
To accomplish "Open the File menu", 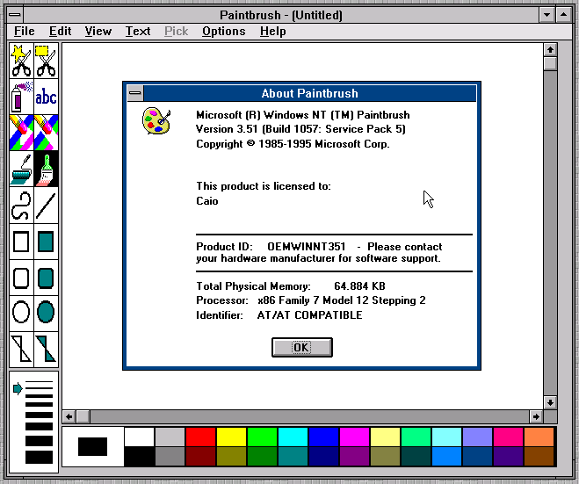I will (x=25, y=32).
